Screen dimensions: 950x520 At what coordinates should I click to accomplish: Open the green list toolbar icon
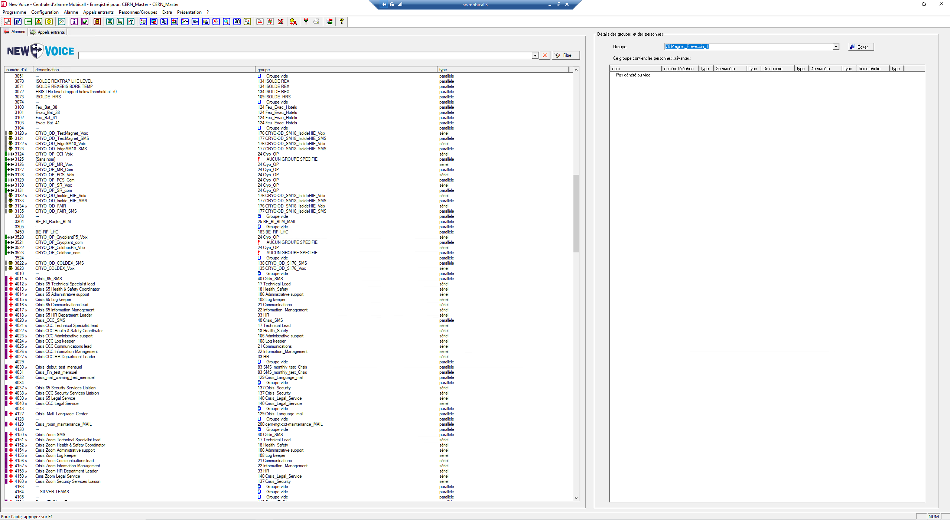pos(28,22)
